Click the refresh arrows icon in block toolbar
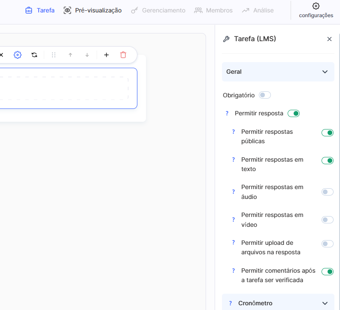The height and width of the screenshot is (310, 340). [x=34, y=55]
